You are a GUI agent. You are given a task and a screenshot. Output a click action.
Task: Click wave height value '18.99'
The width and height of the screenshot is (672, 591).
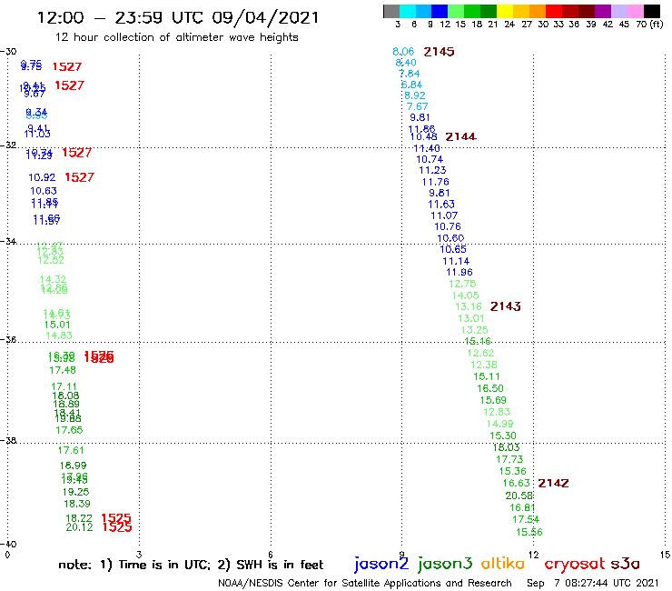(x=73, y=466)
